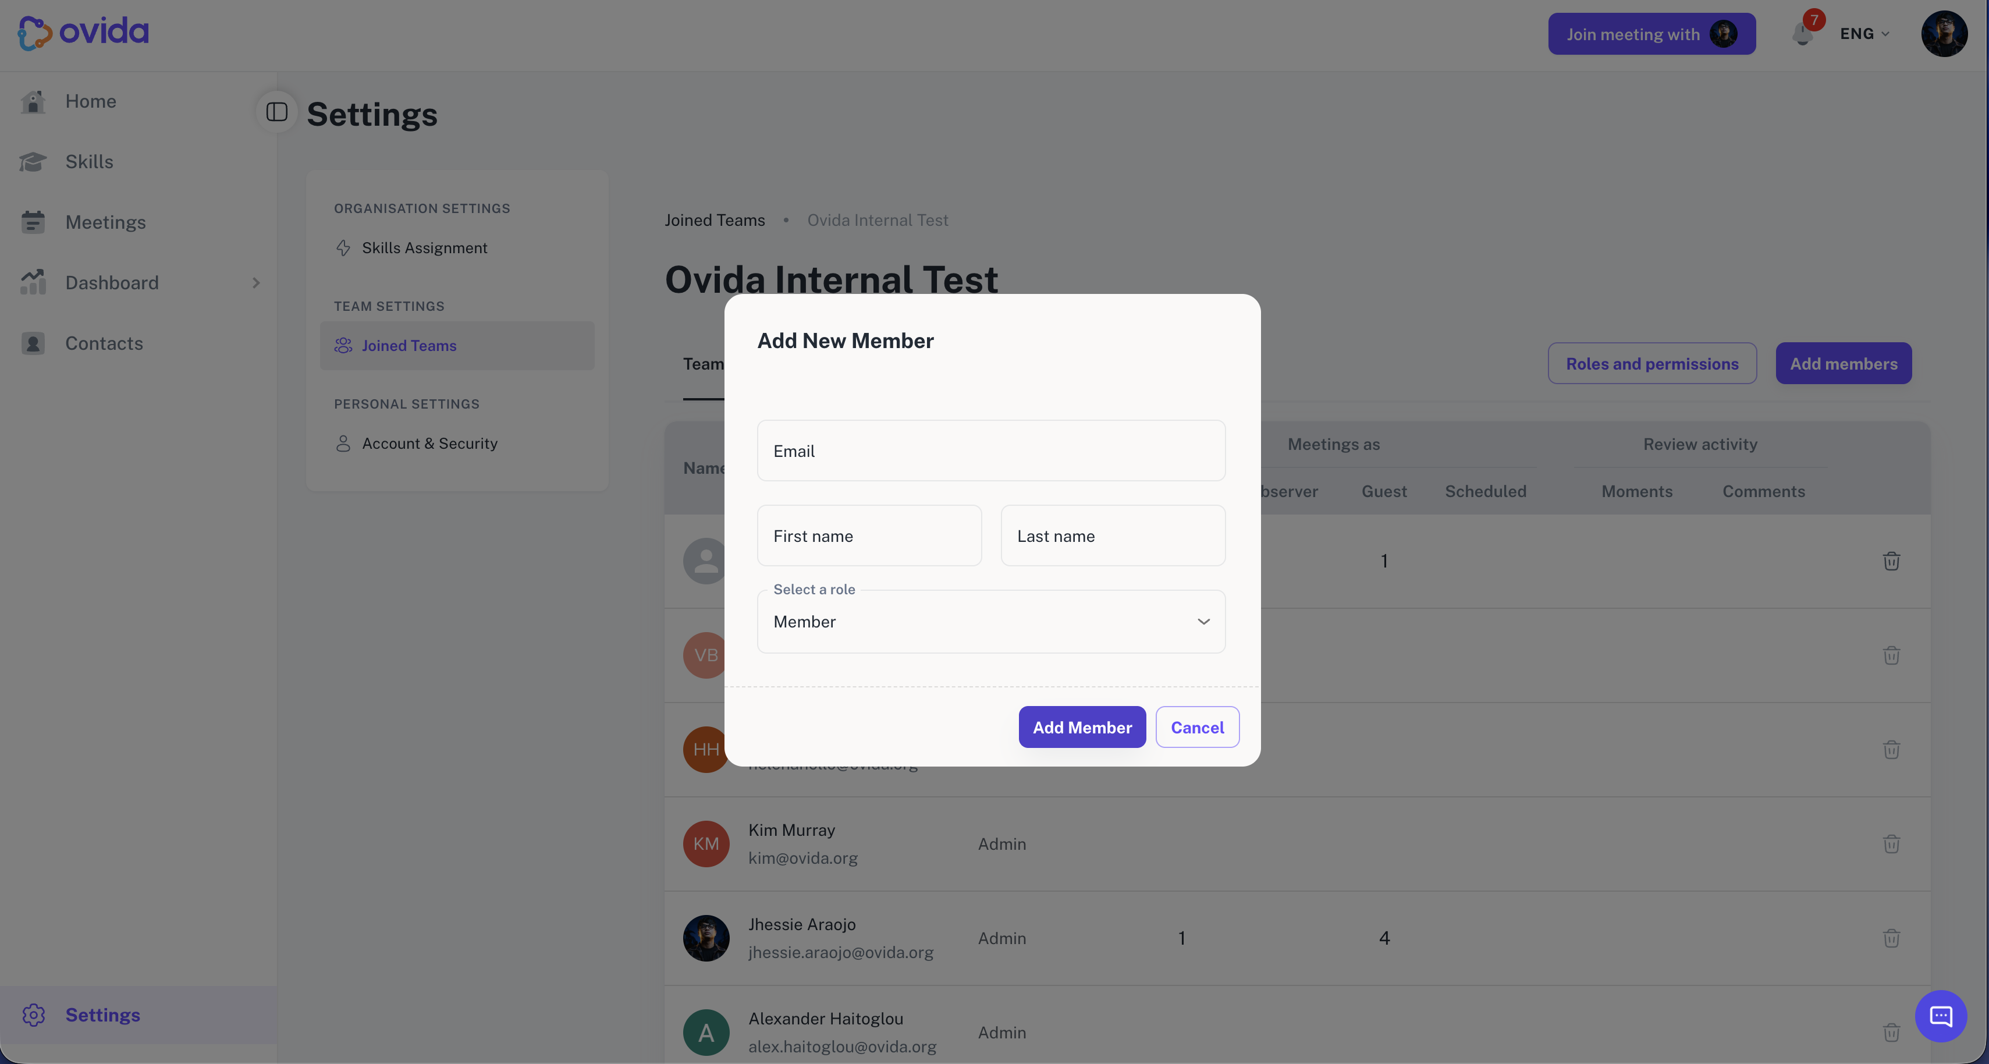
Task: Click the Email input field
Action: 992,451
